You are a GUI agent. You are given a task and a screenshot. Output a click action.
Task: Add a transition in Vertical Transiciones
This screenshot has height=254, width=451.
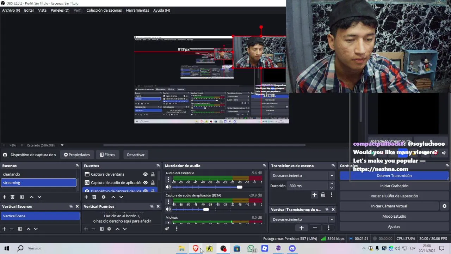pyautogui.click(x=302, y=228)
